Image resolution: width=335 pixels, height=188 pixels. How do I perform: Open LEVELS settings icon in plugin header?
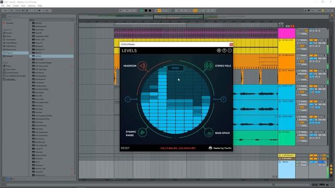[x=219, y=51]
